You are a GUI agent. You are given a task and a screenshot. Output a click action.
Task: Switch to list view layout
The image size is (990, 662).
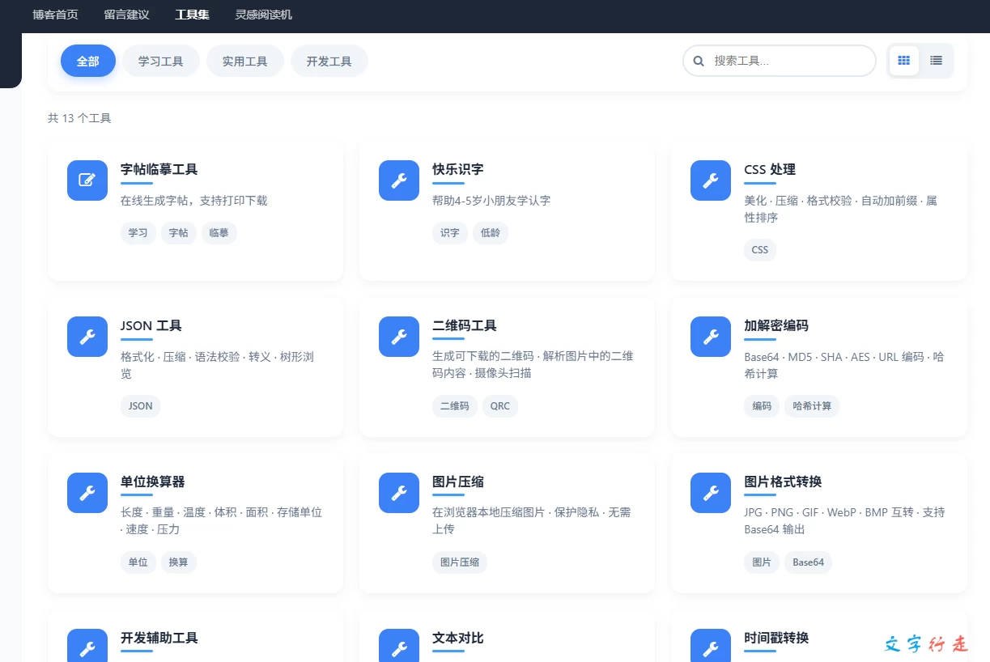coord(937,61)
